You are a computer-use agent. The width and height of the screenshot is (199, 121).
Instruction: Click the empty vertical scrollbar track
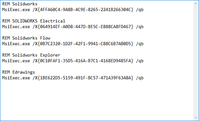195,61
